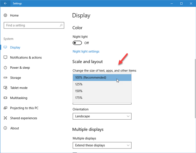Click the Find a setting search box
The width and height of the screenshot is (196, 153).
tap(31, 25)
